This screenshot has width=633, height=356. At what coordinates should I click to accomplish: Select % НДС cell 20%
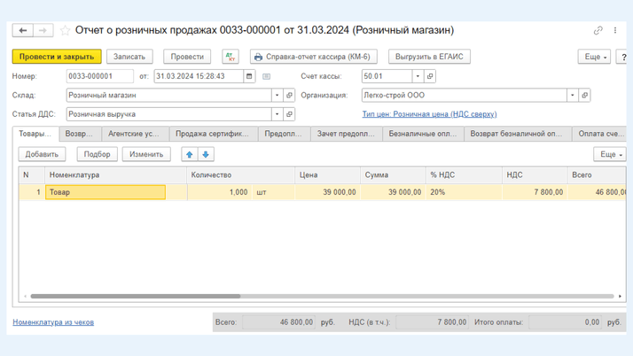coord(464,192)
